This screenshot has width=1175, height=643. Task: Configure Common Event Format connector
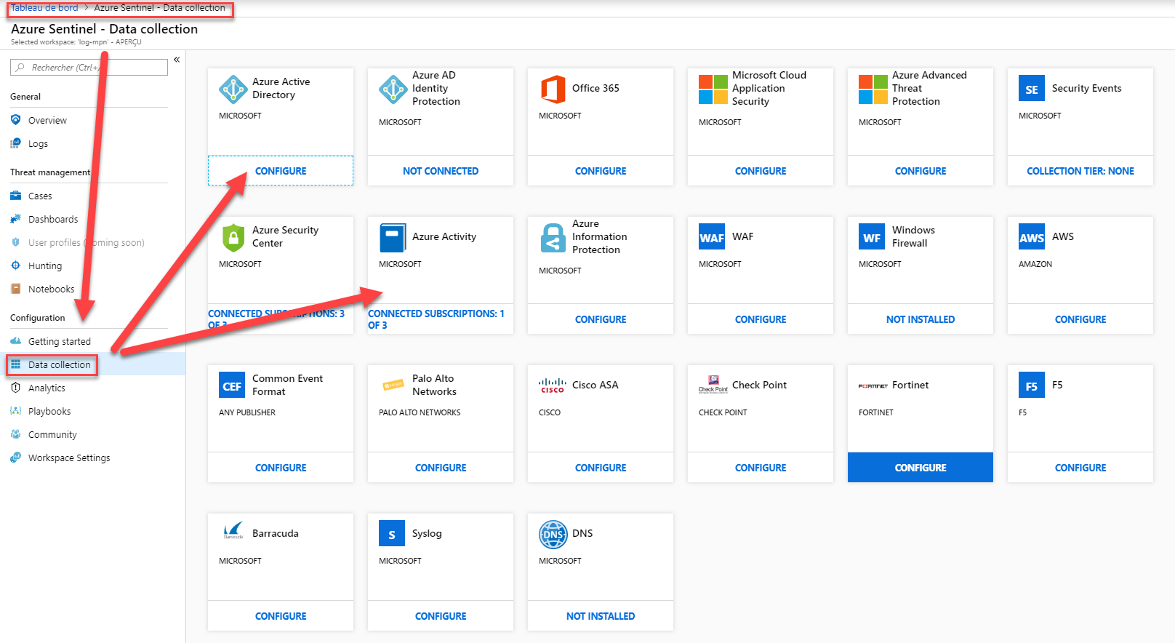pyautogui.click(x=281, y=468)
